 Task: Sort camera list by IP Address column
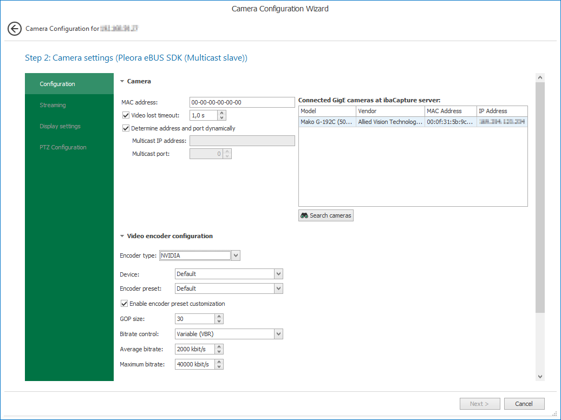point(503,111)
